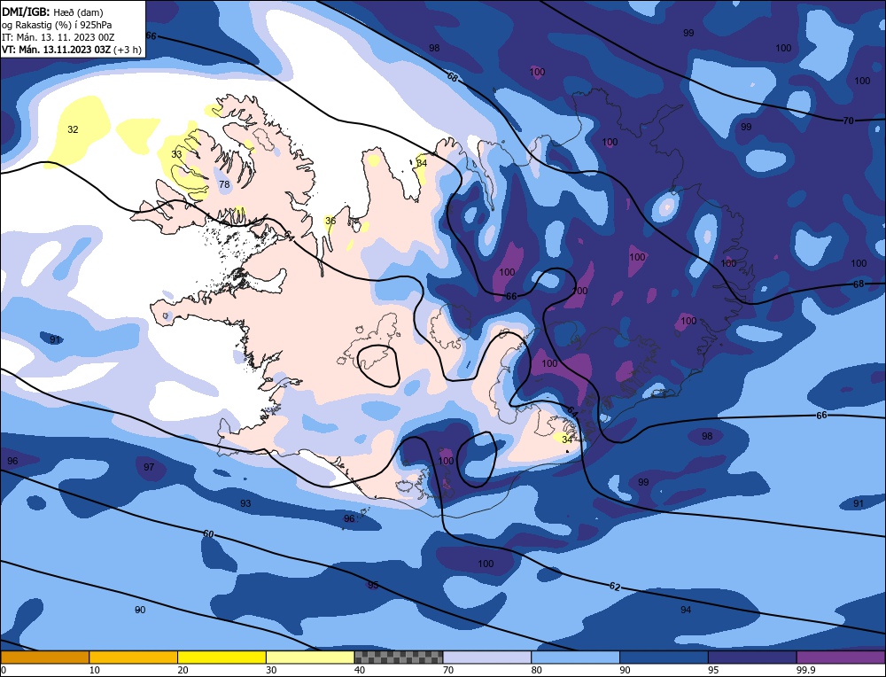Image resolution: width=886 pixels, height=677 pixels.
Task: Click the checkered 40–70 legend swatch
Action: pyautogui.click(x=399, y=658)
